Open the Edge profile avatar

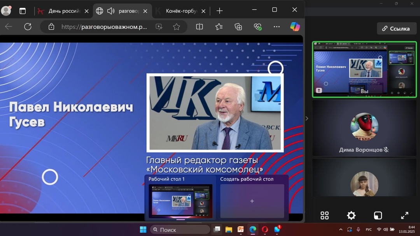pyautogui.click(x=6, y=11)
